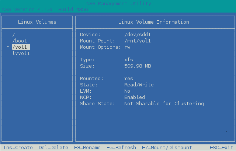Click the Mount Options rw value
This screenshot has height=151, width=236.
coord(127,47)
